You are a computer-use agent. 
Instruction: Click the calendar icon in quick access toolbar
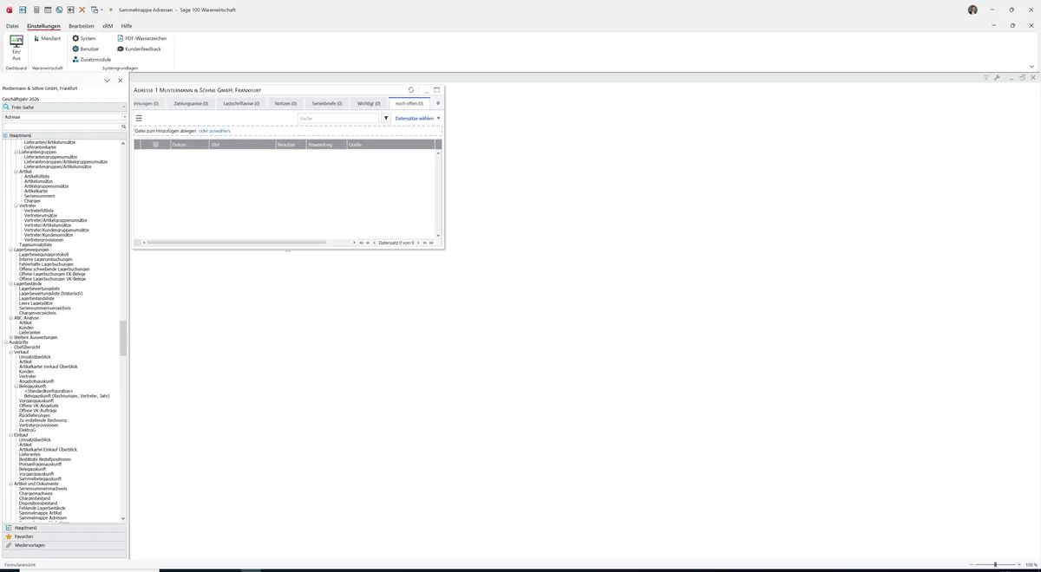click(x=48, y=10)
